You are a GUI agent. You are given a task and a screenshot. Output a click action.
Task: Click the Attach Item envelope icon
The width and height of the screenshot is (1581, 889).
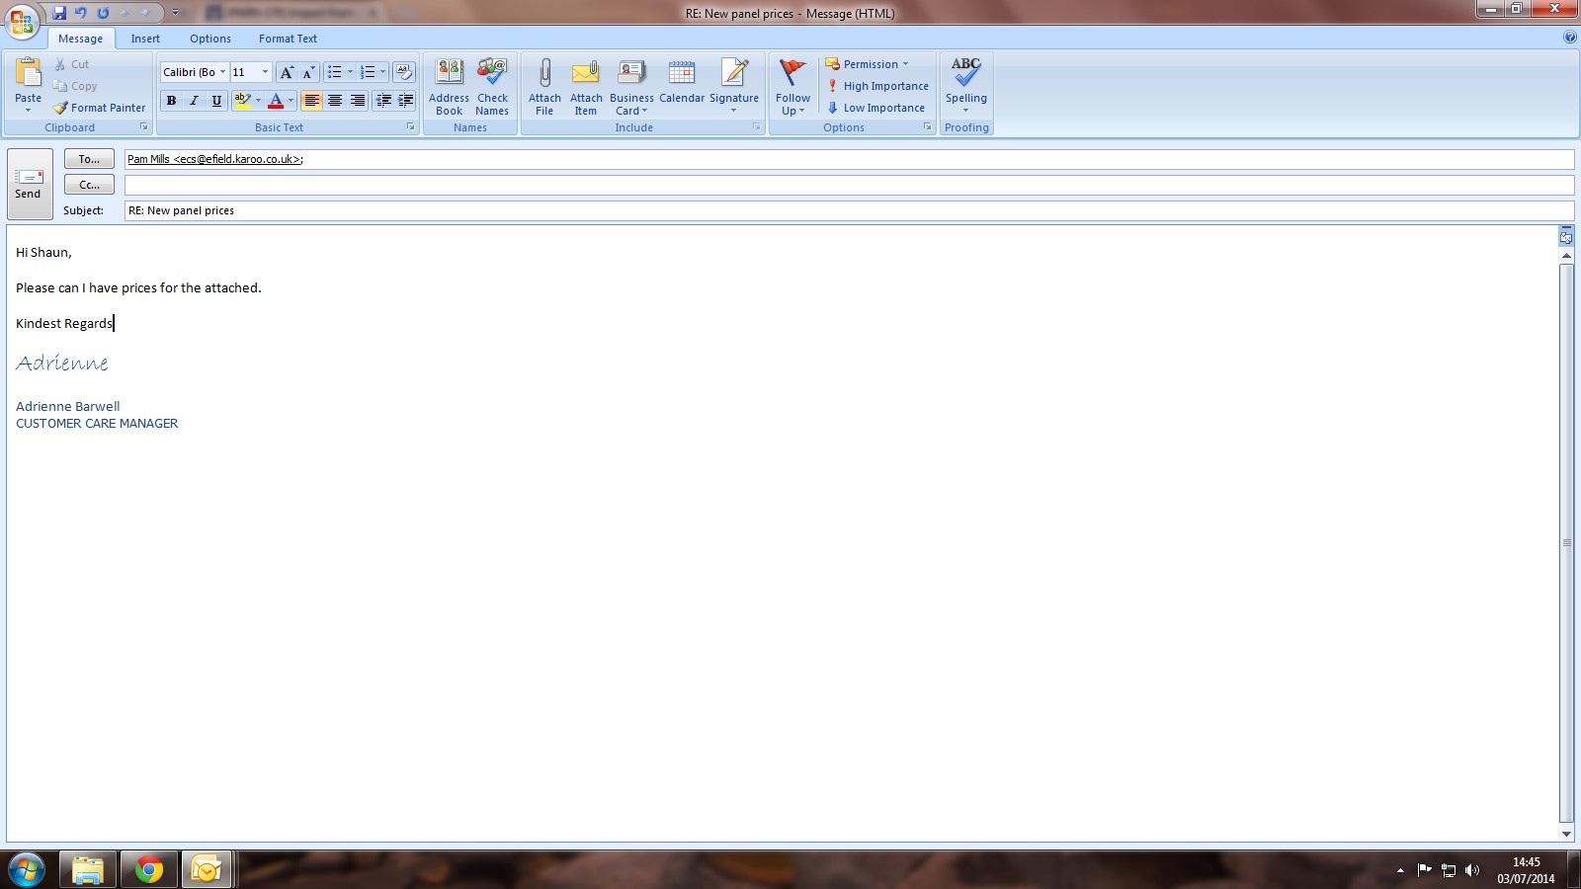(x=586, y=74)
